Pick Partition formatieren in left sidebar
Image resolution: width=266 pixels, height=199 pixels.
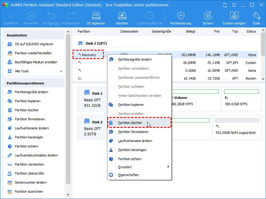[30, 119]
